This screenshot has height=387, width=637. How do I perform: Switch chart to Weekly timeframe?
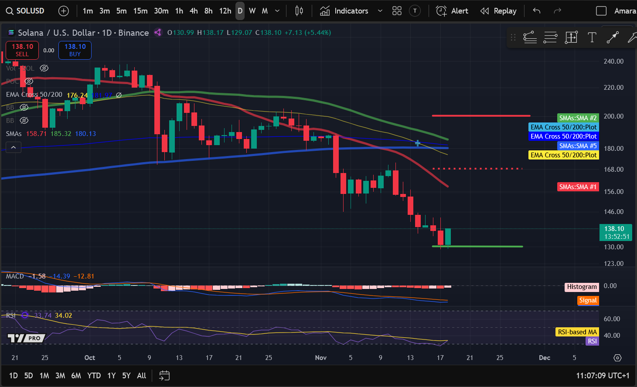(252, 11)
